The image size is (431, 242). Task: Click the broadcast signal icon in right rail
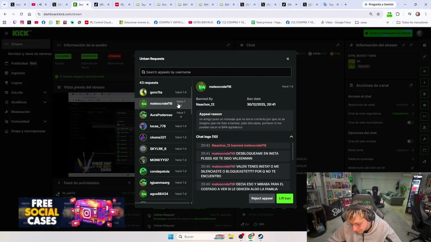(424, 116)
